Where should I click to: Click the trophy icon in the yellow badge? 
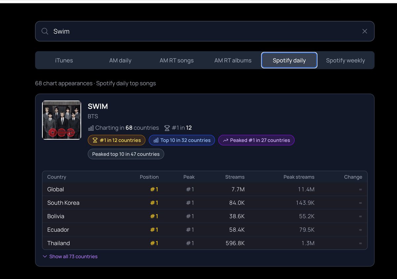tap(95, 140)
